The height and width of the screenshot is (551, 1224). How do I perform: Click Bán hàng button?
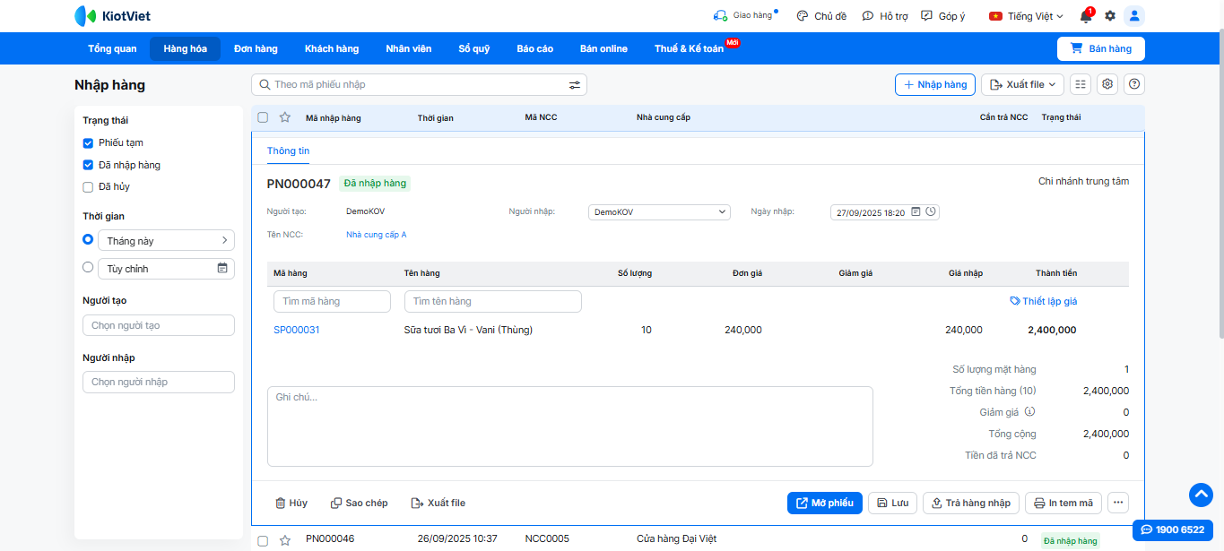pos(1101,48)
